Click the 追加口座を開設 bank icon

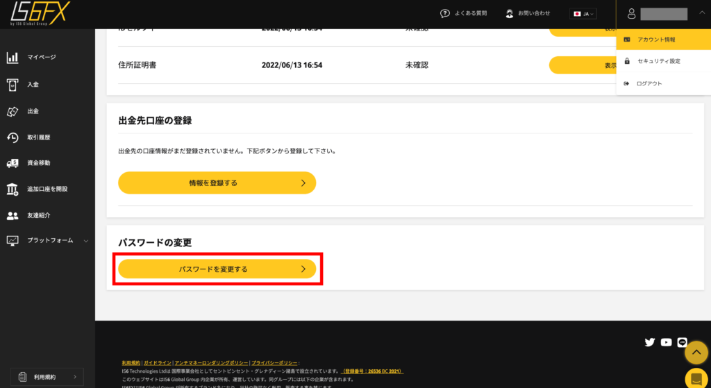(x=12, y=189)
